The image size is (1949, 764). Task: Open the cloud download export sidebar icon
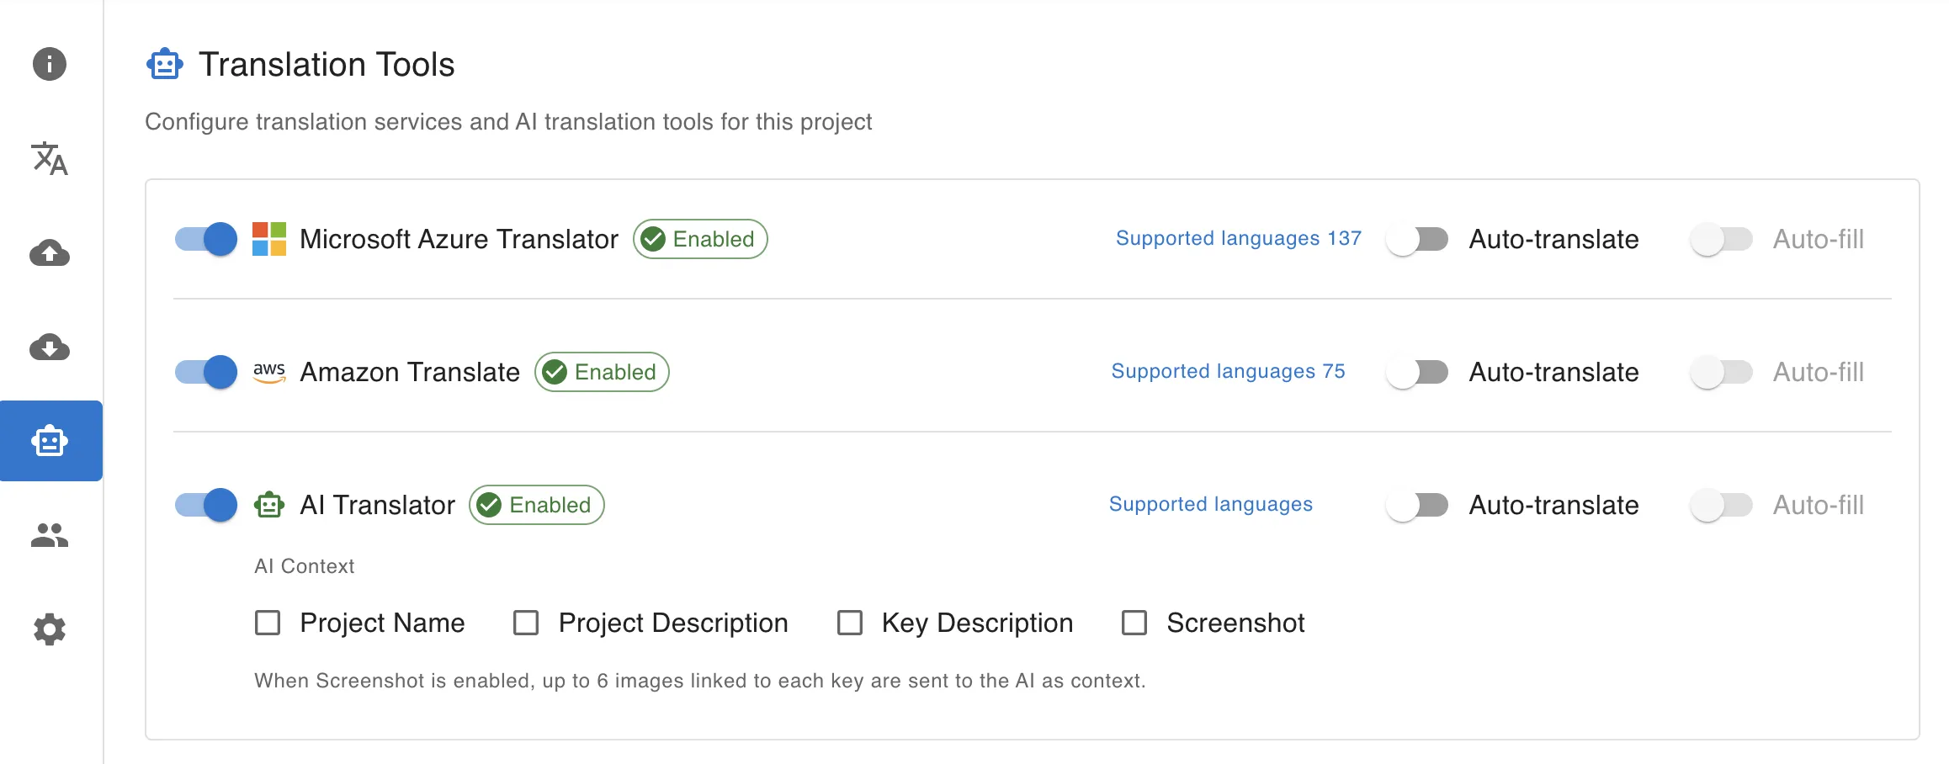pyautogui.click(x=50, y=347)
